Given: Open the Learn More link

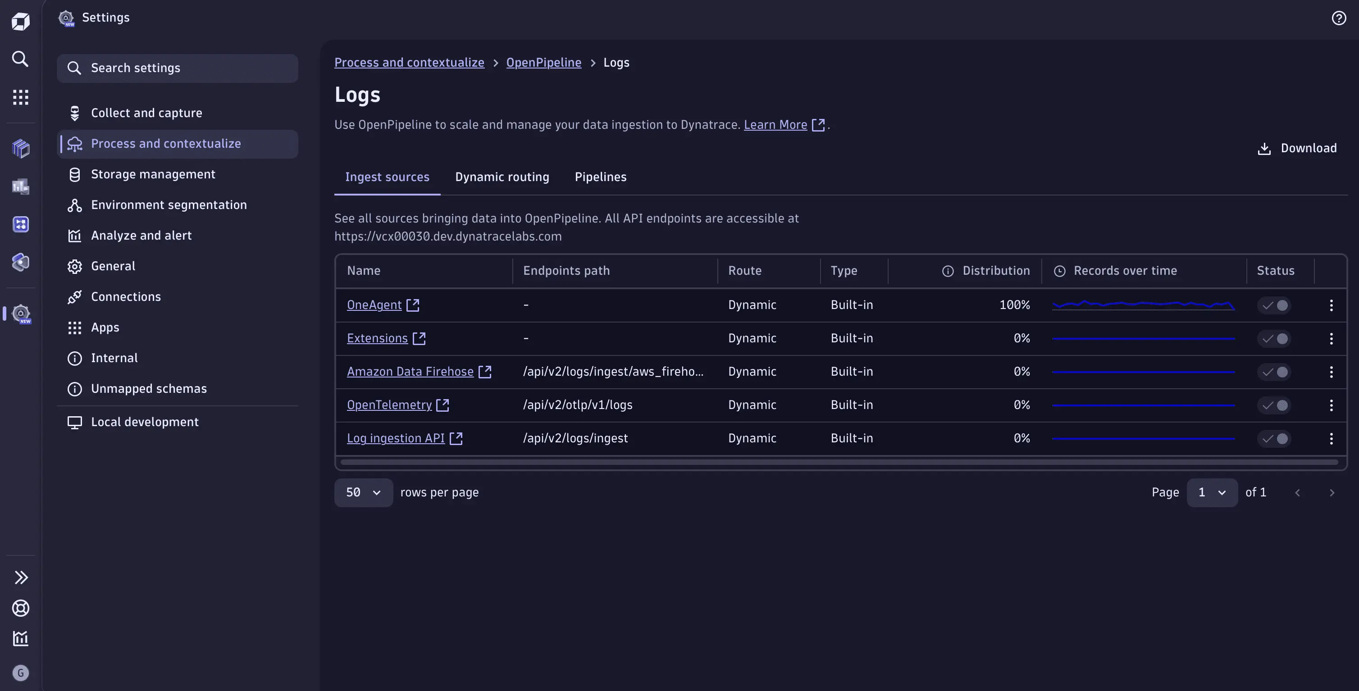Looking at the screenshot, I should [x=775, y=125].
